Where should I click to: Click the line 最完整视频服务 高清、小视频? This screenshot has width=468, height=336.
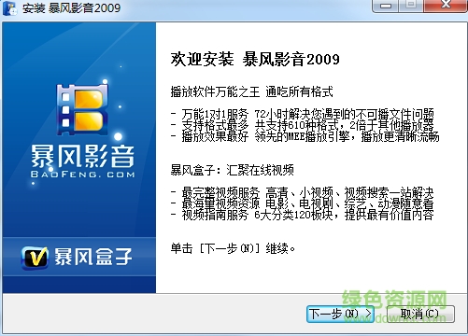tap(302, 192)
